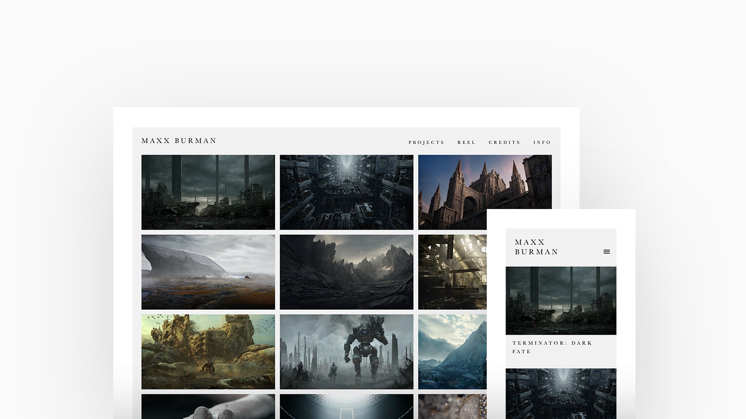Screen dimensions: 746x419
Task: Open the green alien rock creature thumbnail
Action: [x=208, y=351]
